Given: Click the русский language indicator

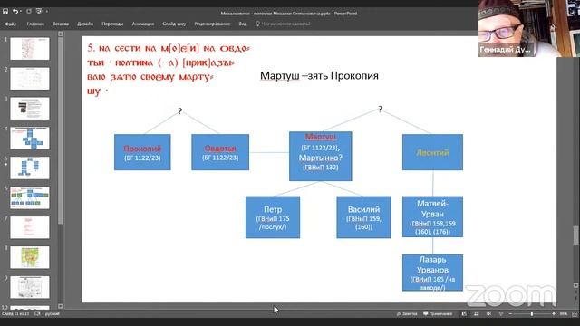Looking at the screenshot, I should pos(53,314).
